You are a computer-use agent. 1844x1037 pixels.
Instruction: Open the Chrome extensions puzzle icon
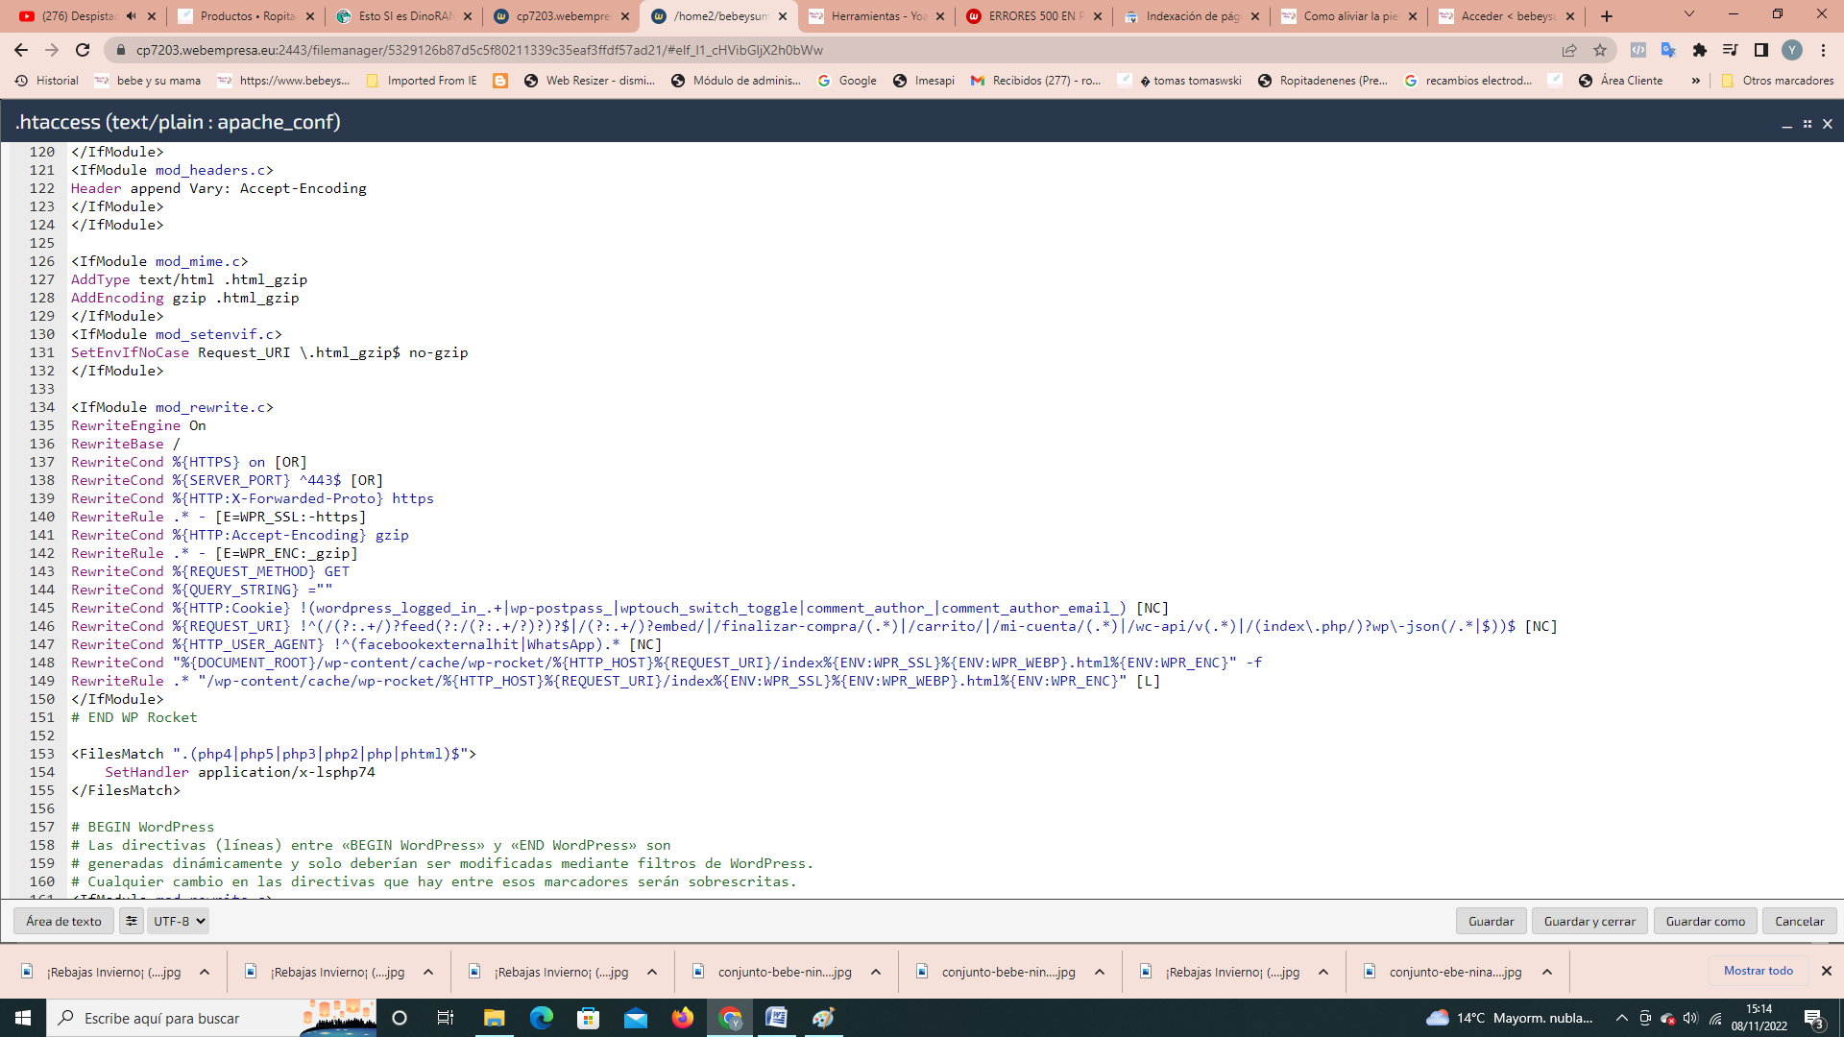click(1699, 50)
